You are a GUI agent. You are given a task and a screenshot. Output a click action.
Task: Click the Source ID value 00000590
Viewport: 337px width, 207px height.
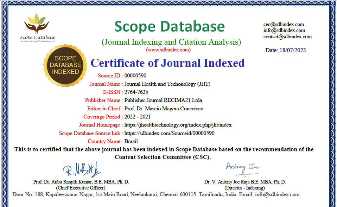pyautogui.click(x=135, y=76)
